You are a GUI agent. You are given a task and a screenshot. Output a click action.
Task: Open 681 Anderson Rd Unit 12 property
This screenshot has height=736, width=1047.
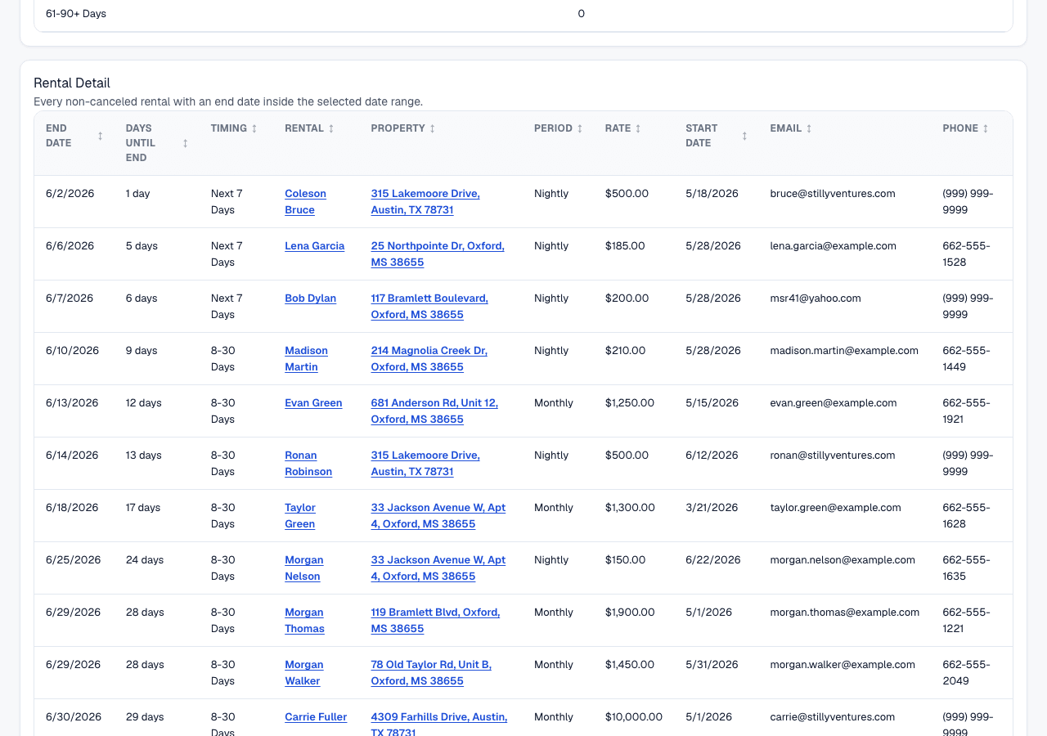[x=434, y=411]
